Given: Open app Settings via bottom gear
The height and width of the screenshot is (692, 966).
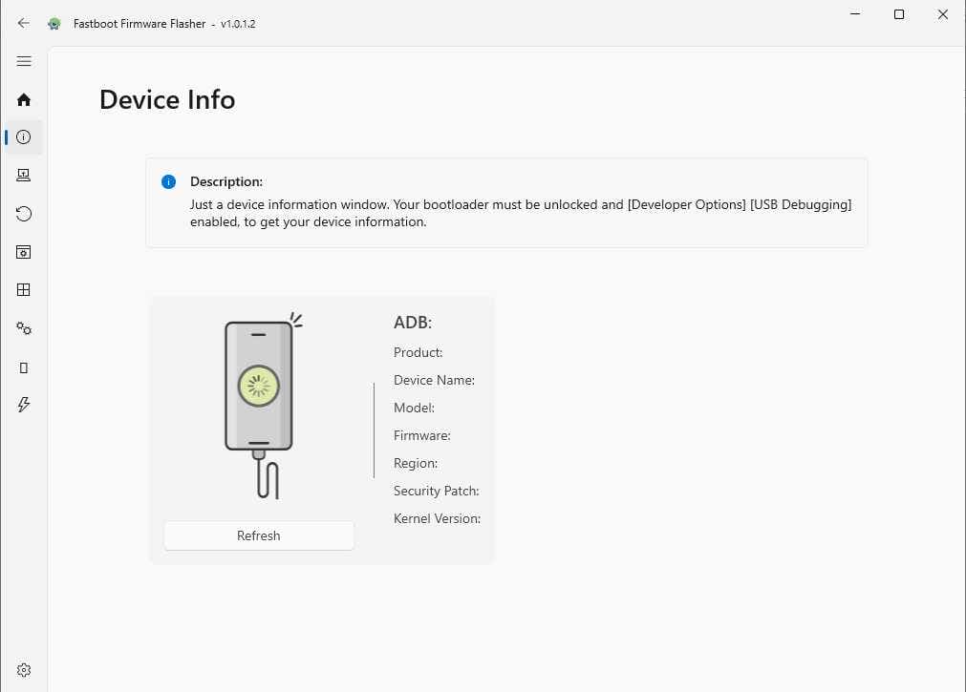Looking at the screenshot, I should [24, 669].
